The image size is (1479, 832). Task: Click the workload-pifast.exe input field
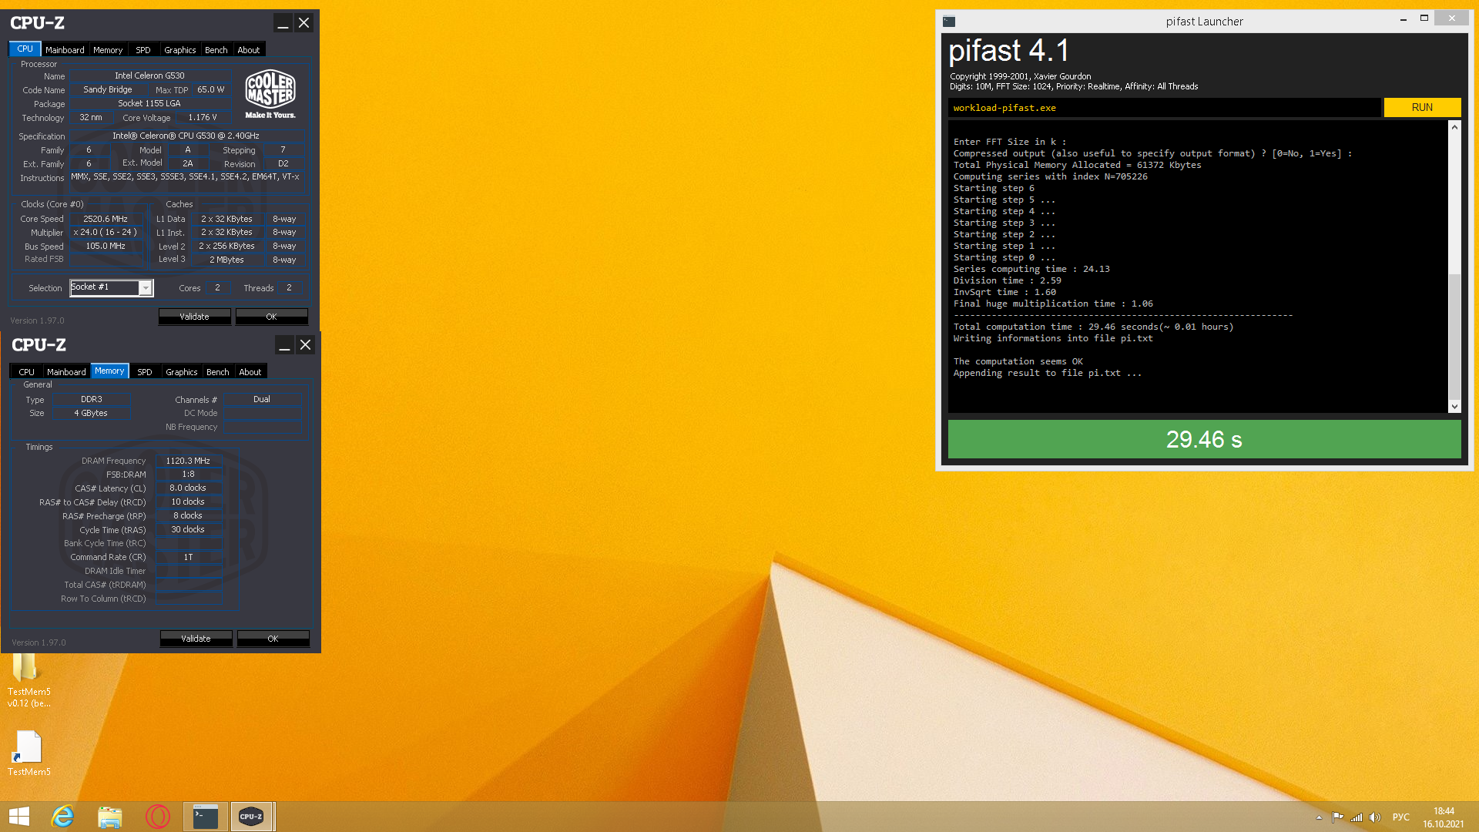(1164, 108)
